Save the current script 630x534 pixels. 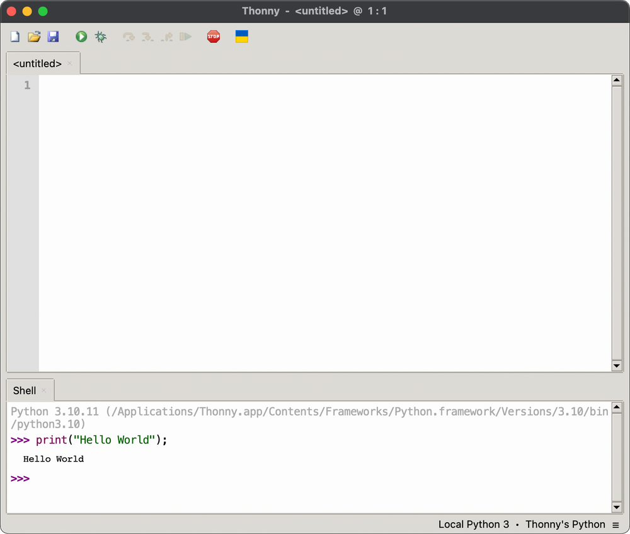point(53,37)
